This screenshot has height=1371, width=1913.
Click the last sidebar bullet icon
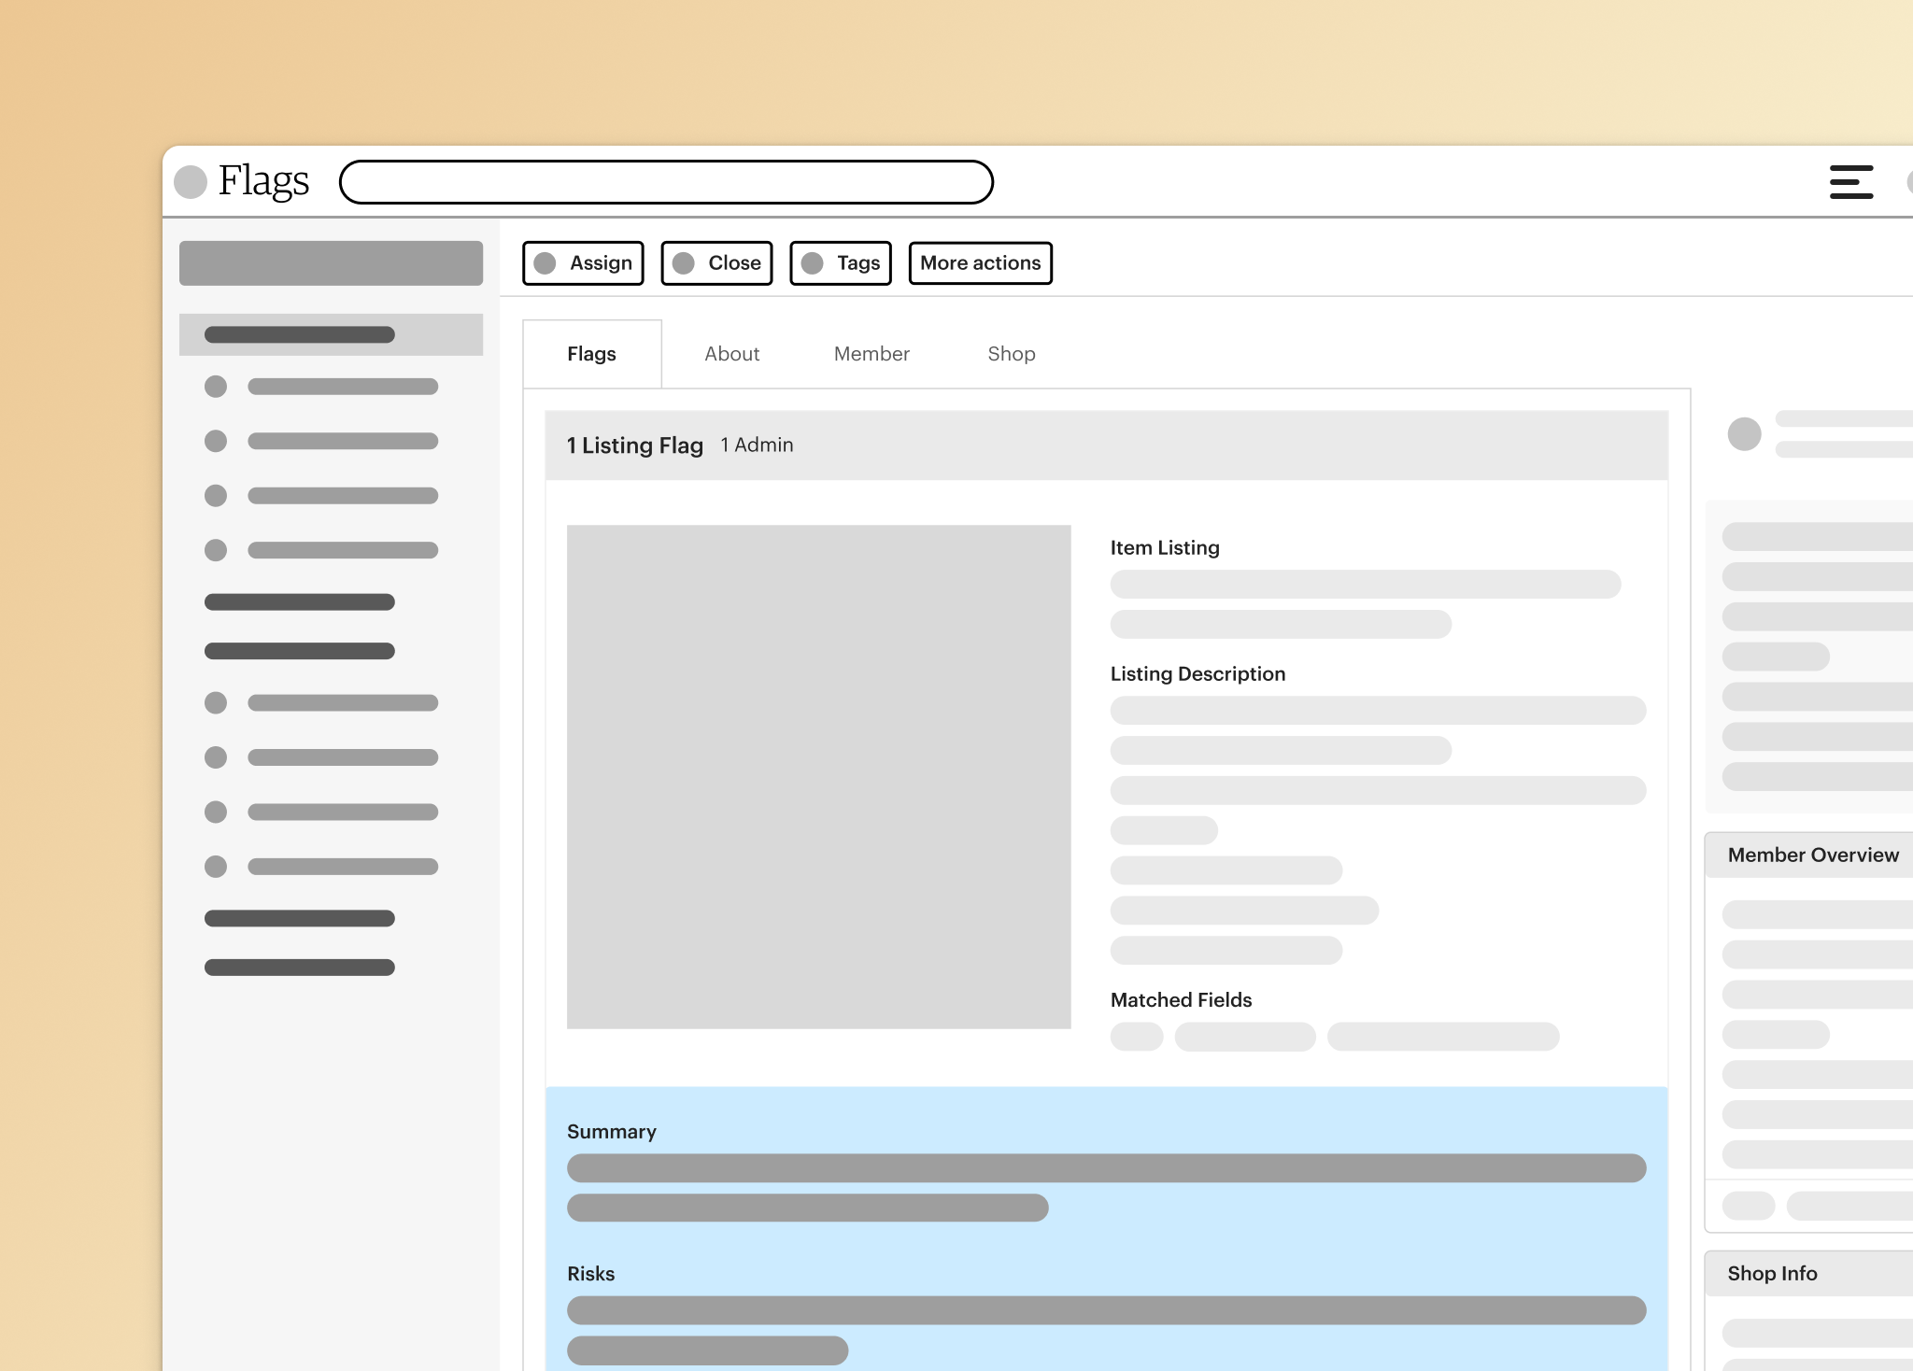pyautogui.click(x=216, y=867)
